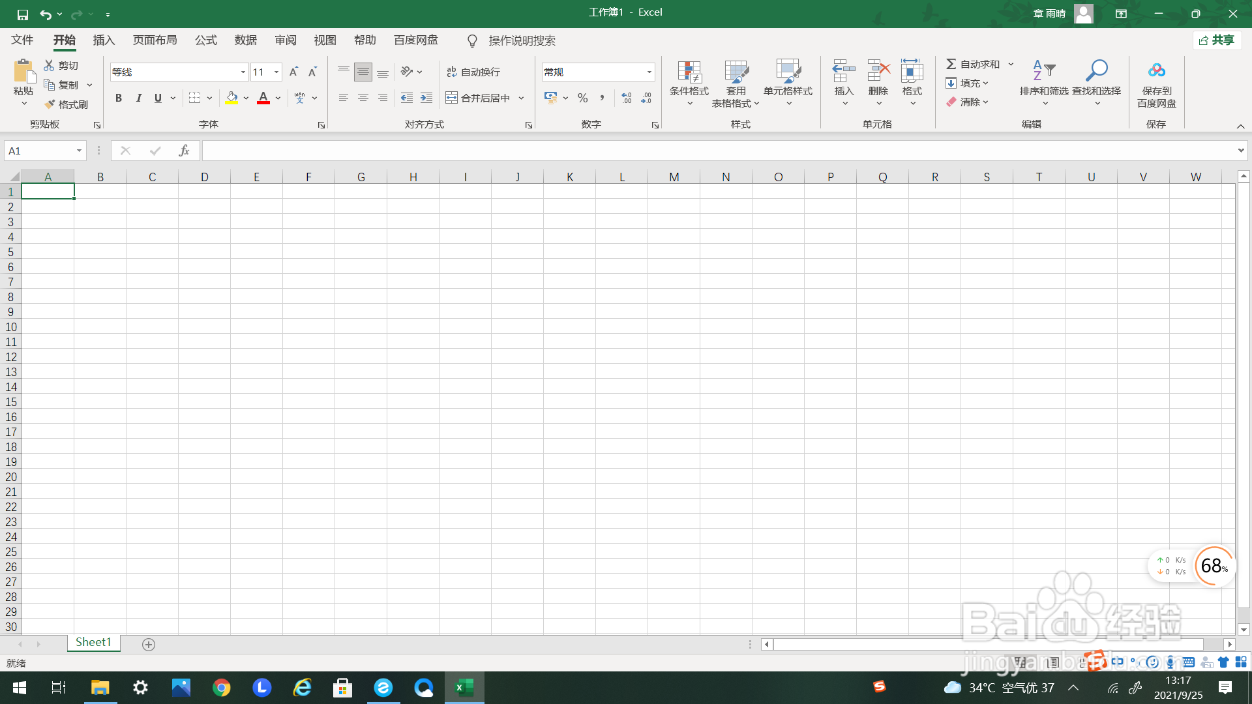The height and width of the screenshot is (704, 1252).
Task: Click the Sort and Filter icon
Action: [1043, 70]
